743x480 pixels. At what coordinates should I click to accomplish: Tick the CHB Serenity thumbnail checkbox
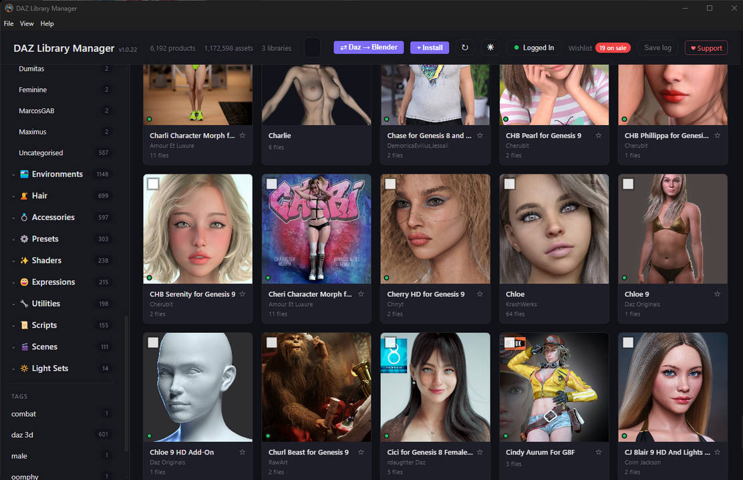click(x=153, y=184)
